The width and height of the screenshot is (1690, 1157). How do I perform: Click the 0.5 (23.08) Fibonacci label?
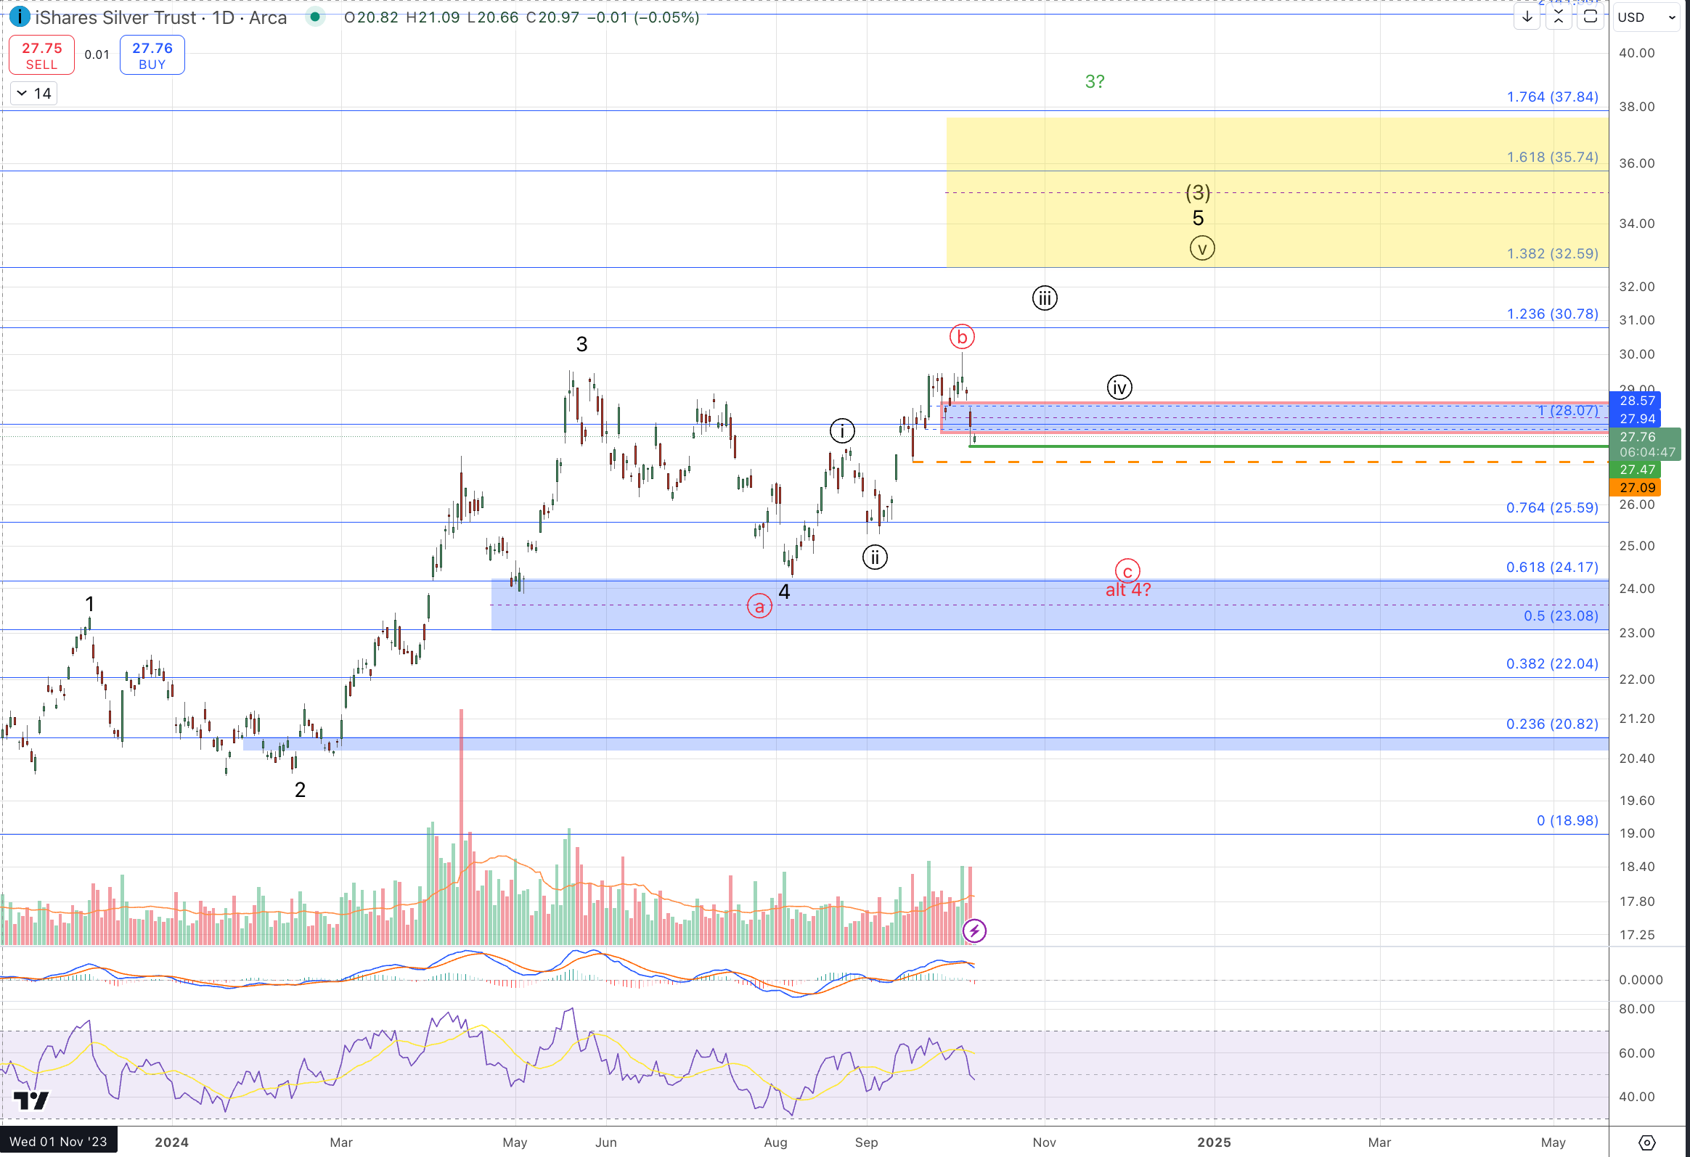tap(1562, 616)
